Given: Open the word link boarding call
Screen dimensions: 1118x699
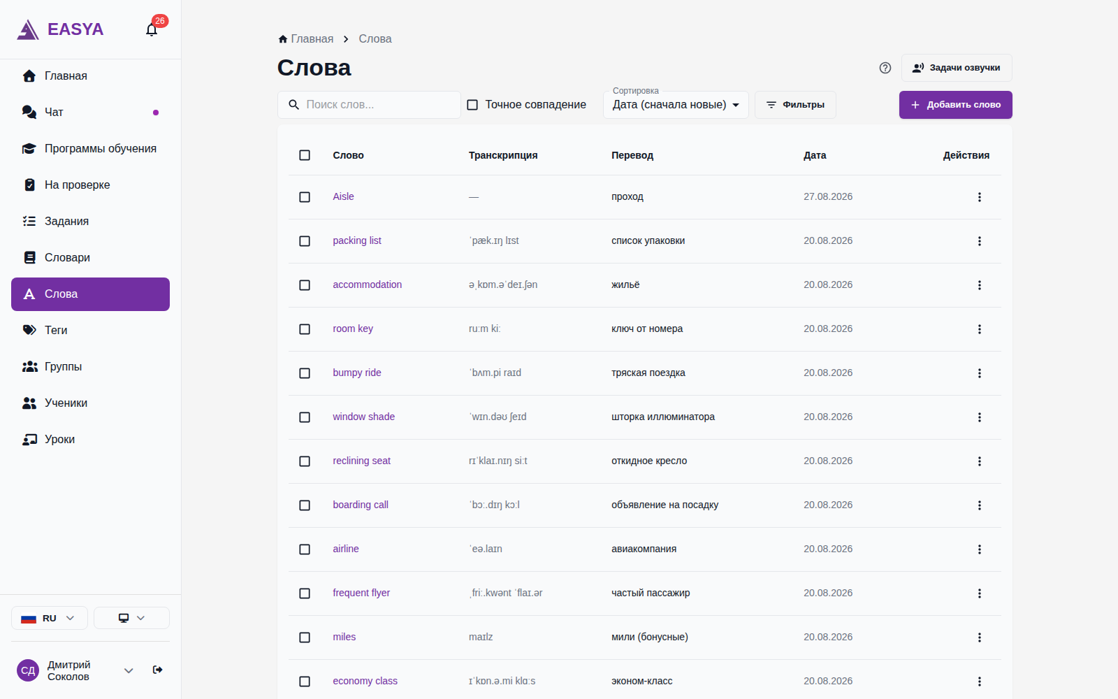Looking at the screenshot, I should point(361,505).
